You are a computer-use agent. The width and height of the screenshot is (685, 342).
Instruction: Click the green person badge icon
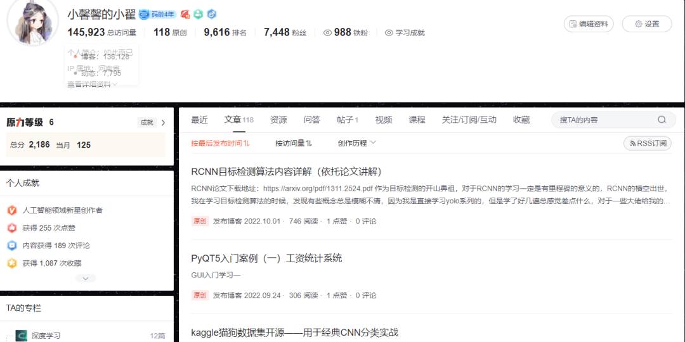coord(199,15)
